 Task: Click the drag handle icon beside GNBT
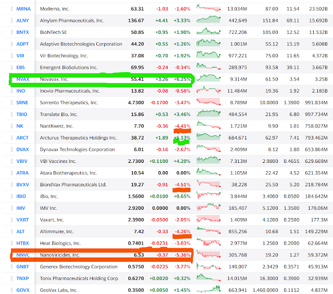tap(11, 266)
